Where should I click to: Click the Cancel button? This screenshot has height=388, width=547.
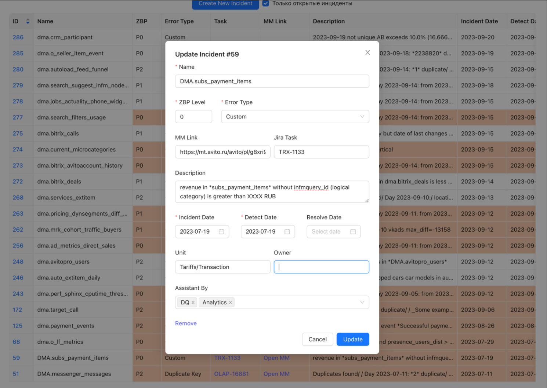[318, 339]
